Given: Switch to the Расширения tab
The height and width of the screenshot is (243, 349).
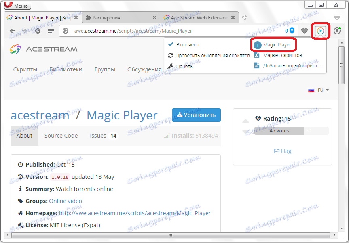Looking at the screenshot, I should pyautogui.click(x=122, y=17).
